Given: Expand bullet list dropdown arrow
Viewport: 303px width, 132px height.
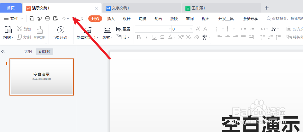Looking at the screenshot, I should pos(223,29).
